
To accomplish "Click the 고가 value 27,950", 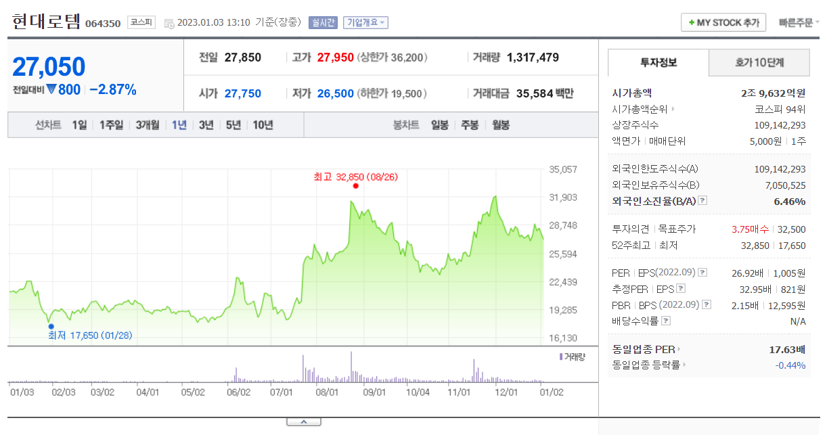I will click(335, 58).
